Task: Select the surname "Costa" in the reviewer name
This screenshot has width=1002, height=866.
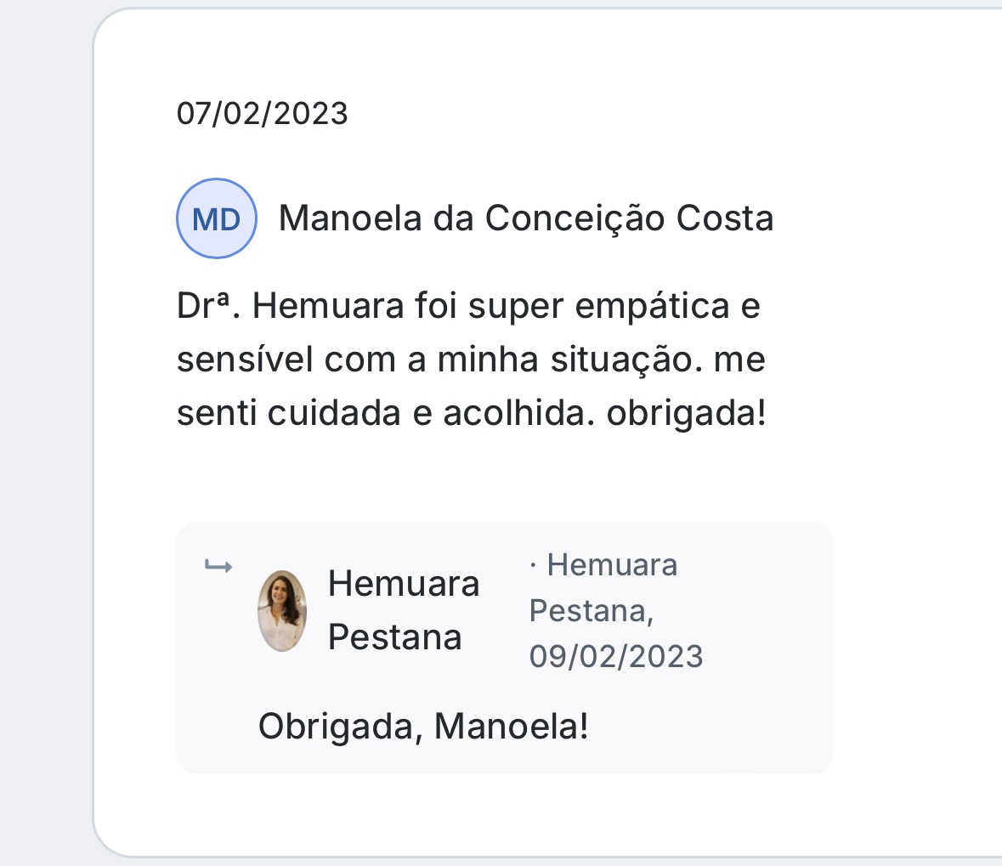Action: 725,219
